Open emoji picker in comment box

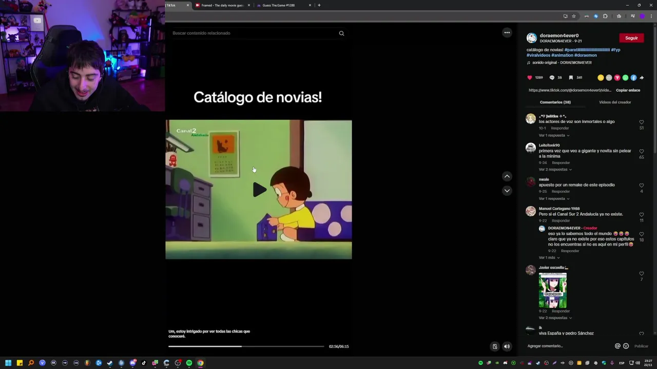626,346
